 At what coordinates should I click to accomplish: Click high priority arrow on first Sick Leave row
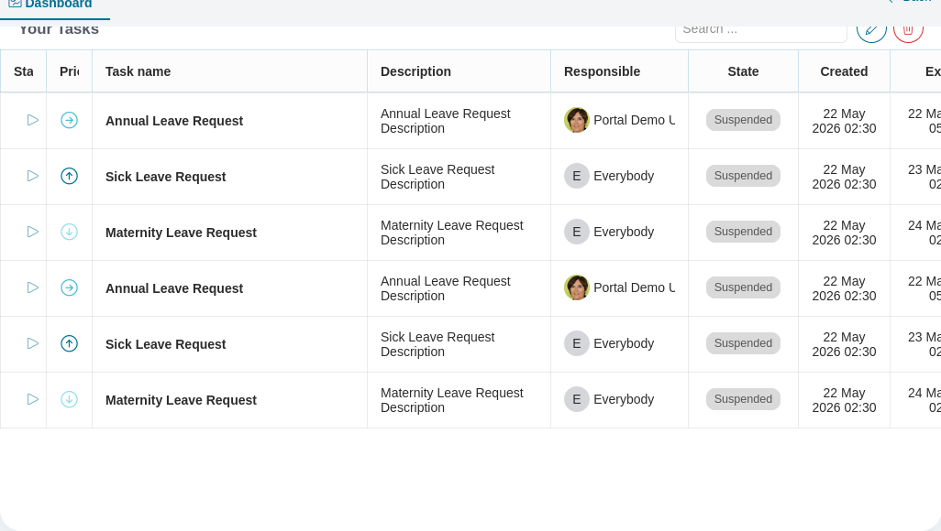point(69,176)
